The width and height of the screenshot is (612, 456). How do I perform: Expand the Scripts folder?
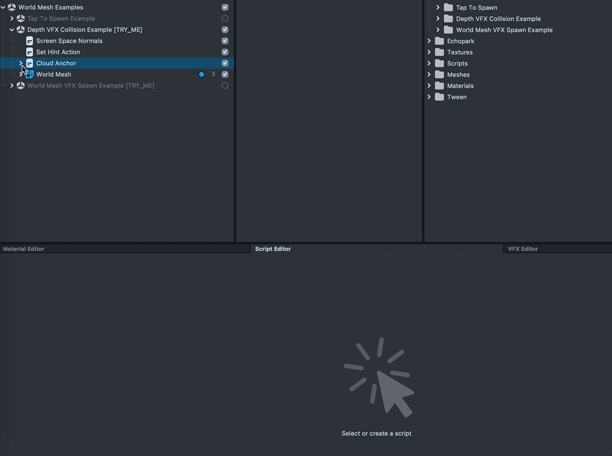(429, 63)
